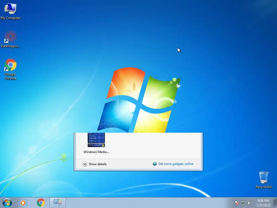Open the Windows Start menu orb
Image resolution: width=277 pixels, height=208 pixels.
[x=7, y=203]
